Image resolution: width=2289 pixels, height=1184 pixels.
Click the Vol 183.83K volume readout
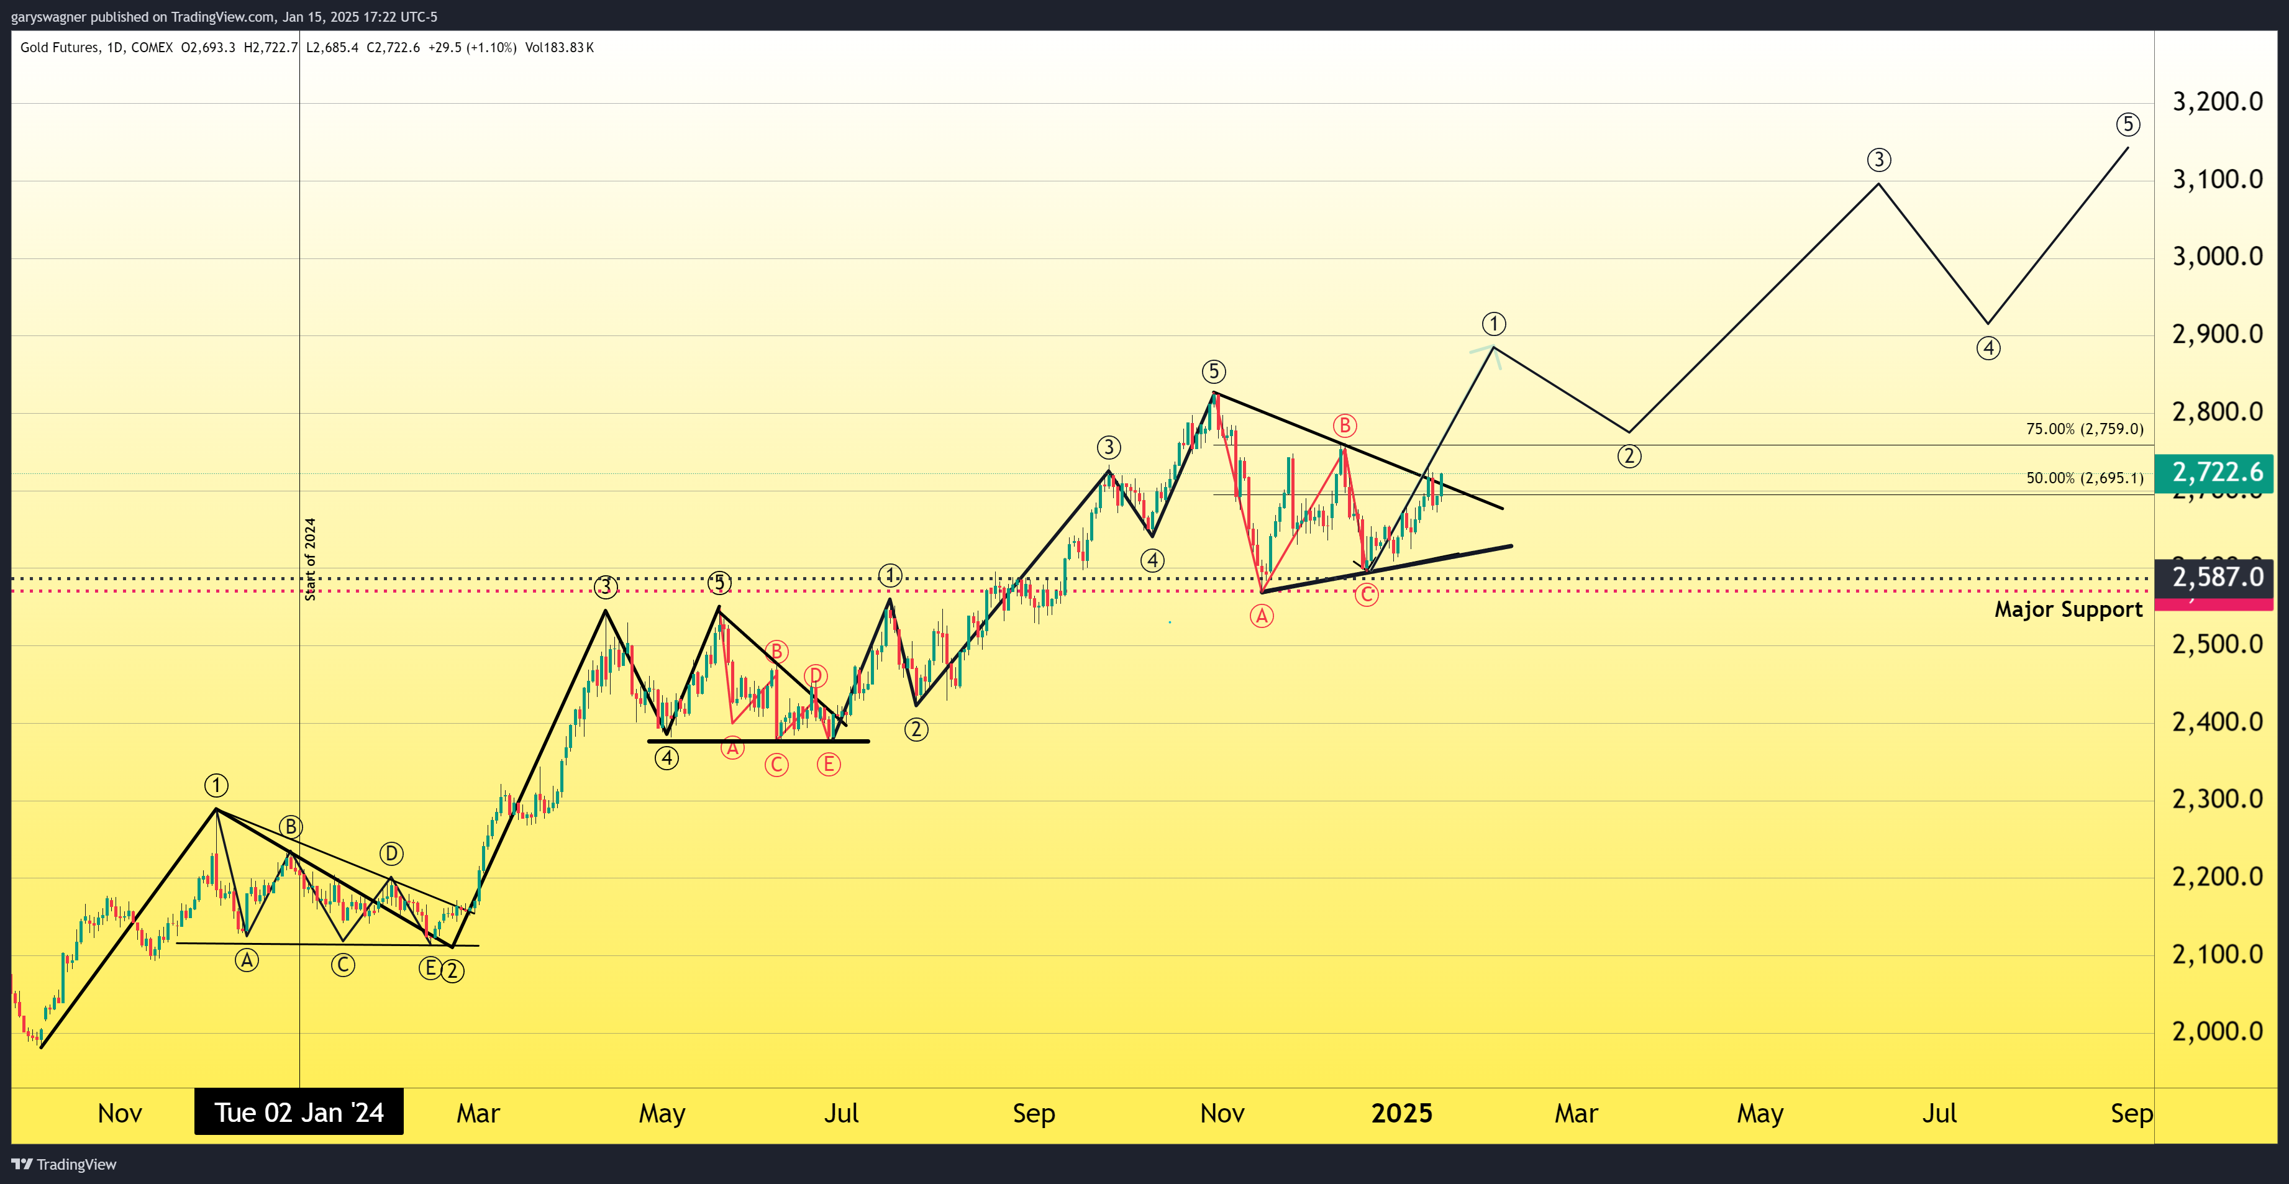pyautogui.click(x=559, y=47)
